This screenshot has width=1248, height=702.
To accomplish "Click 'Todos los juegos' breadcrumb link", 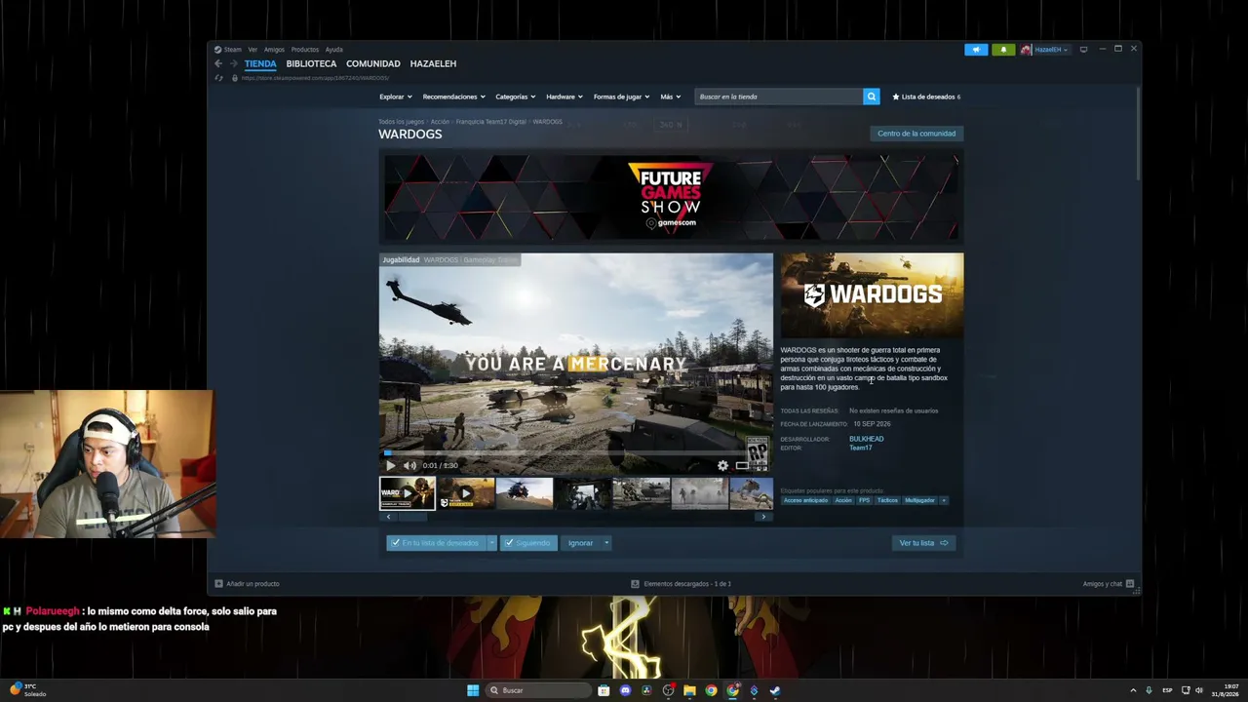I will pyautogui.click(x=402, y=122).
